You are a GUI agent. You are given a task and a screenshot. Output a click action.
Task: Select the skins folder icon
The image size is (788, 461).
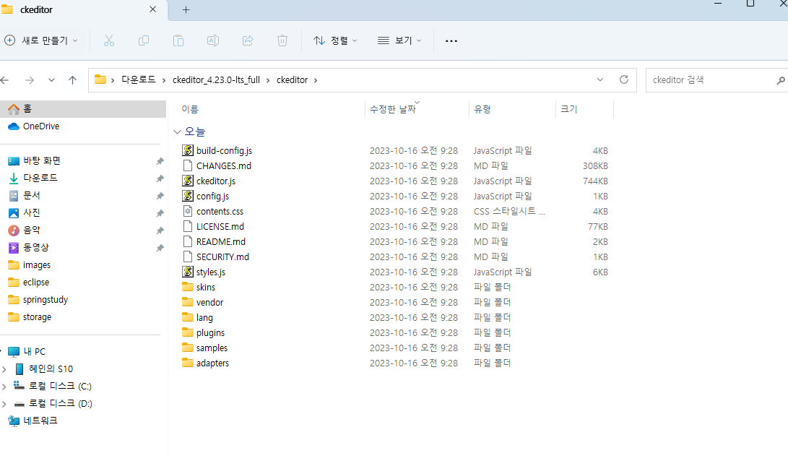[188, 287]
